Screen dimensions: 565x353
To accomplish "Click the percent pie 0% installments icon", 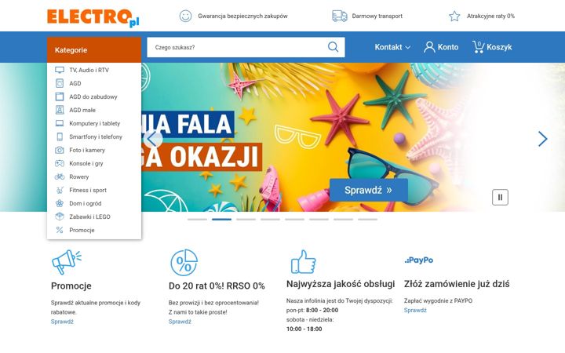I will [184, 263].
